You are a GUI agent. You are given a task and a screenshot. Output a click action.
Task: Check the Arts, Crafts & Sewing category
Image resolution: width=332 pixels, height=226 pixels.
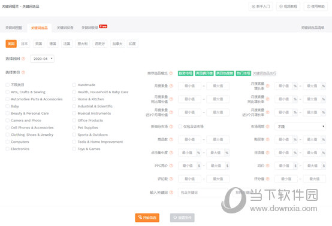[x=7, y=92]
